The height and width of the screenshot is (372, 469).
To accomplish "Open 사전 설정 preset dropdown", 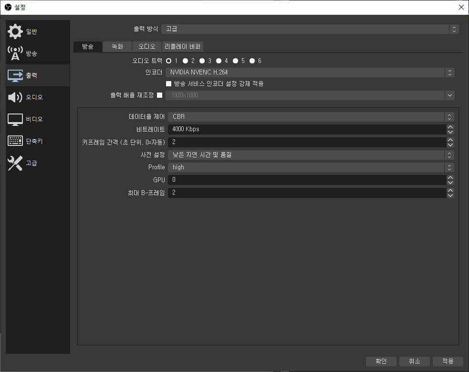I will point(311,155).
